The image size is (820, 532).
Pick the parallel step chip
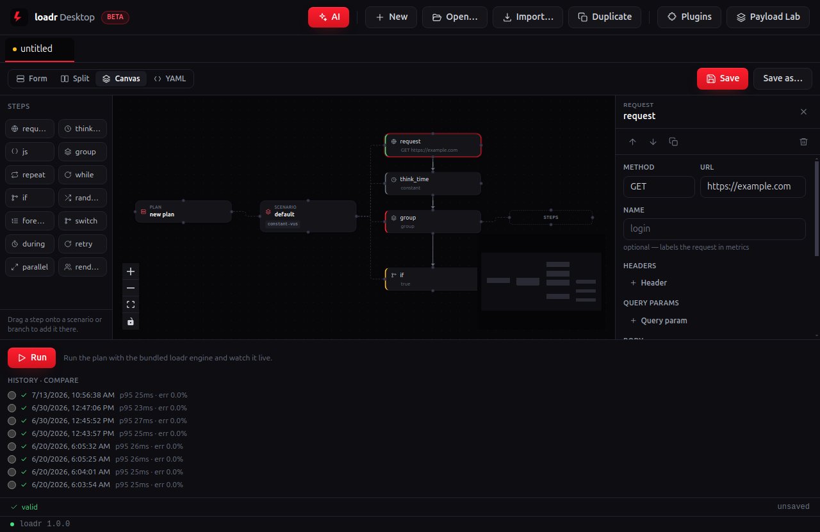click(x=29, y=267)
